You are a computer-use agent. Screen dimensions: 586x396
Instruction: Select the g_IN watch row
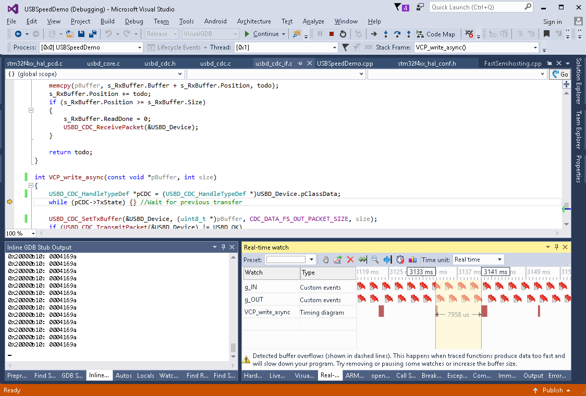[299, 287]
